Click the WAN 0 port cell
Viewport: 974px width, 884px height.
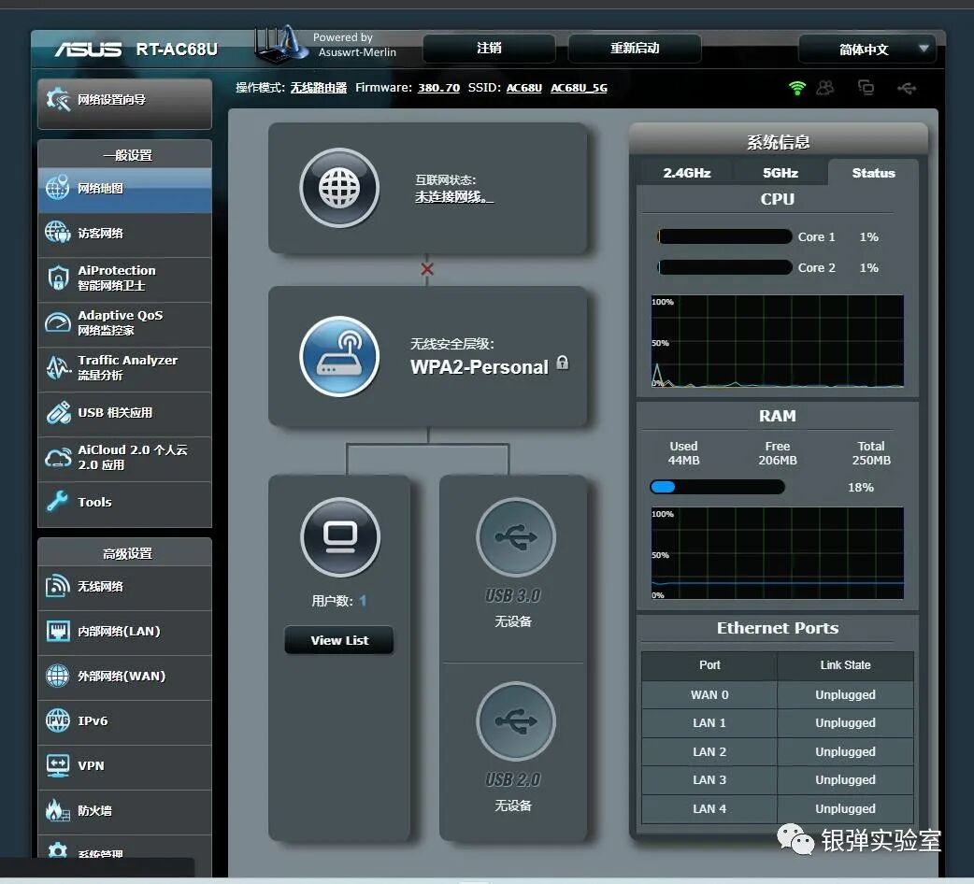pos(709,694)
